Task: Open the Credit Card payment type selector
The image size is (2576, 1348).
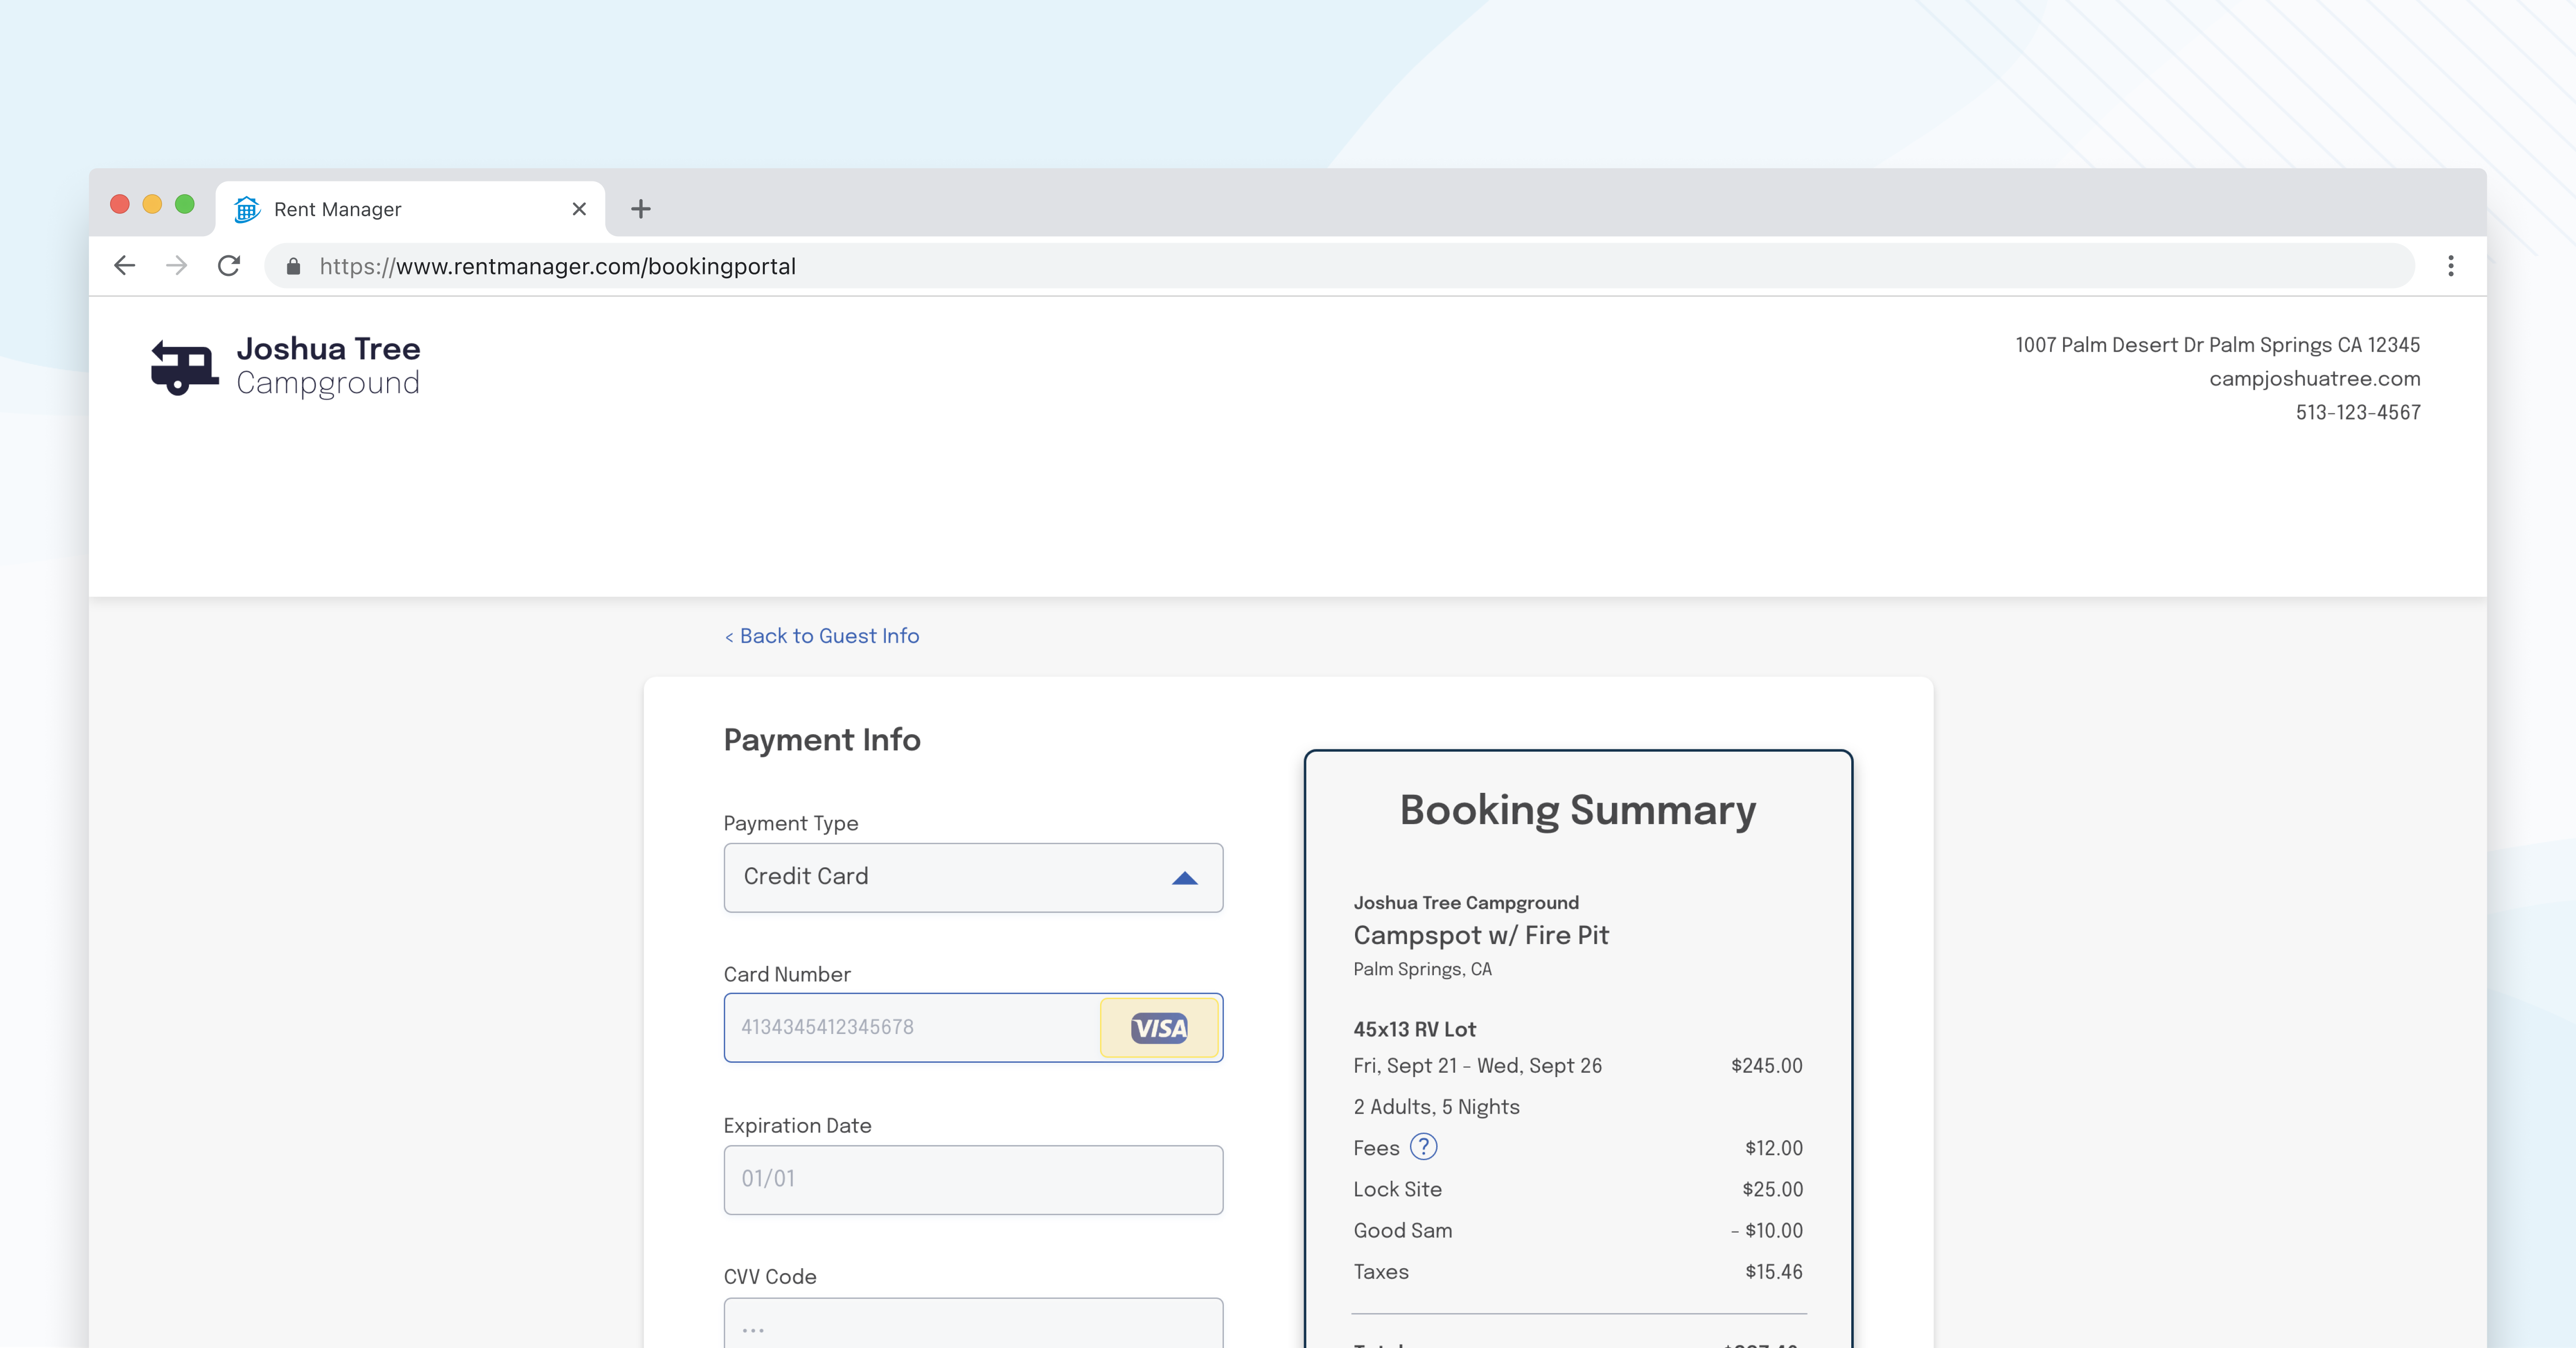Action: [x=973, y=877]
